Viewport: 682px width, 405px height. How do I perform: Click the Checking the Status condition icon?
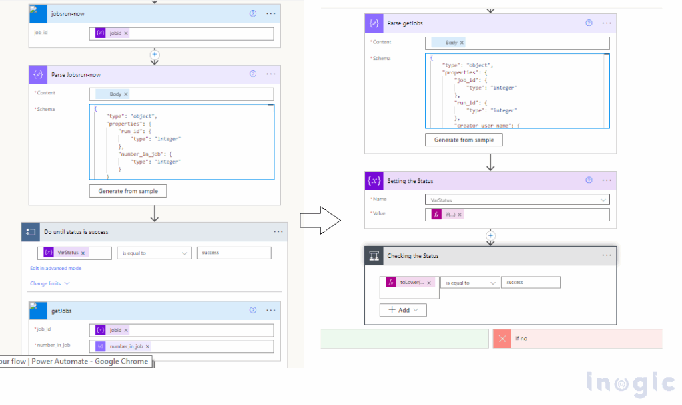pyautogui.click(x=374, y=255)
